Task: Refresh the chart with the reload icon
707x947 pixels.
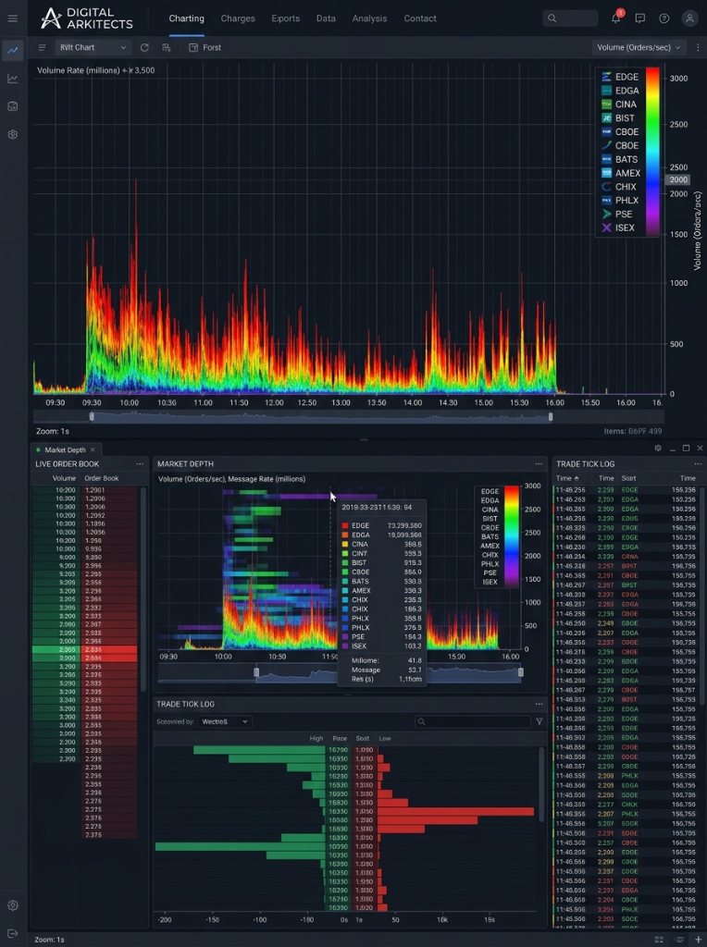Action: pyautogui.click(x=144, y=47)
